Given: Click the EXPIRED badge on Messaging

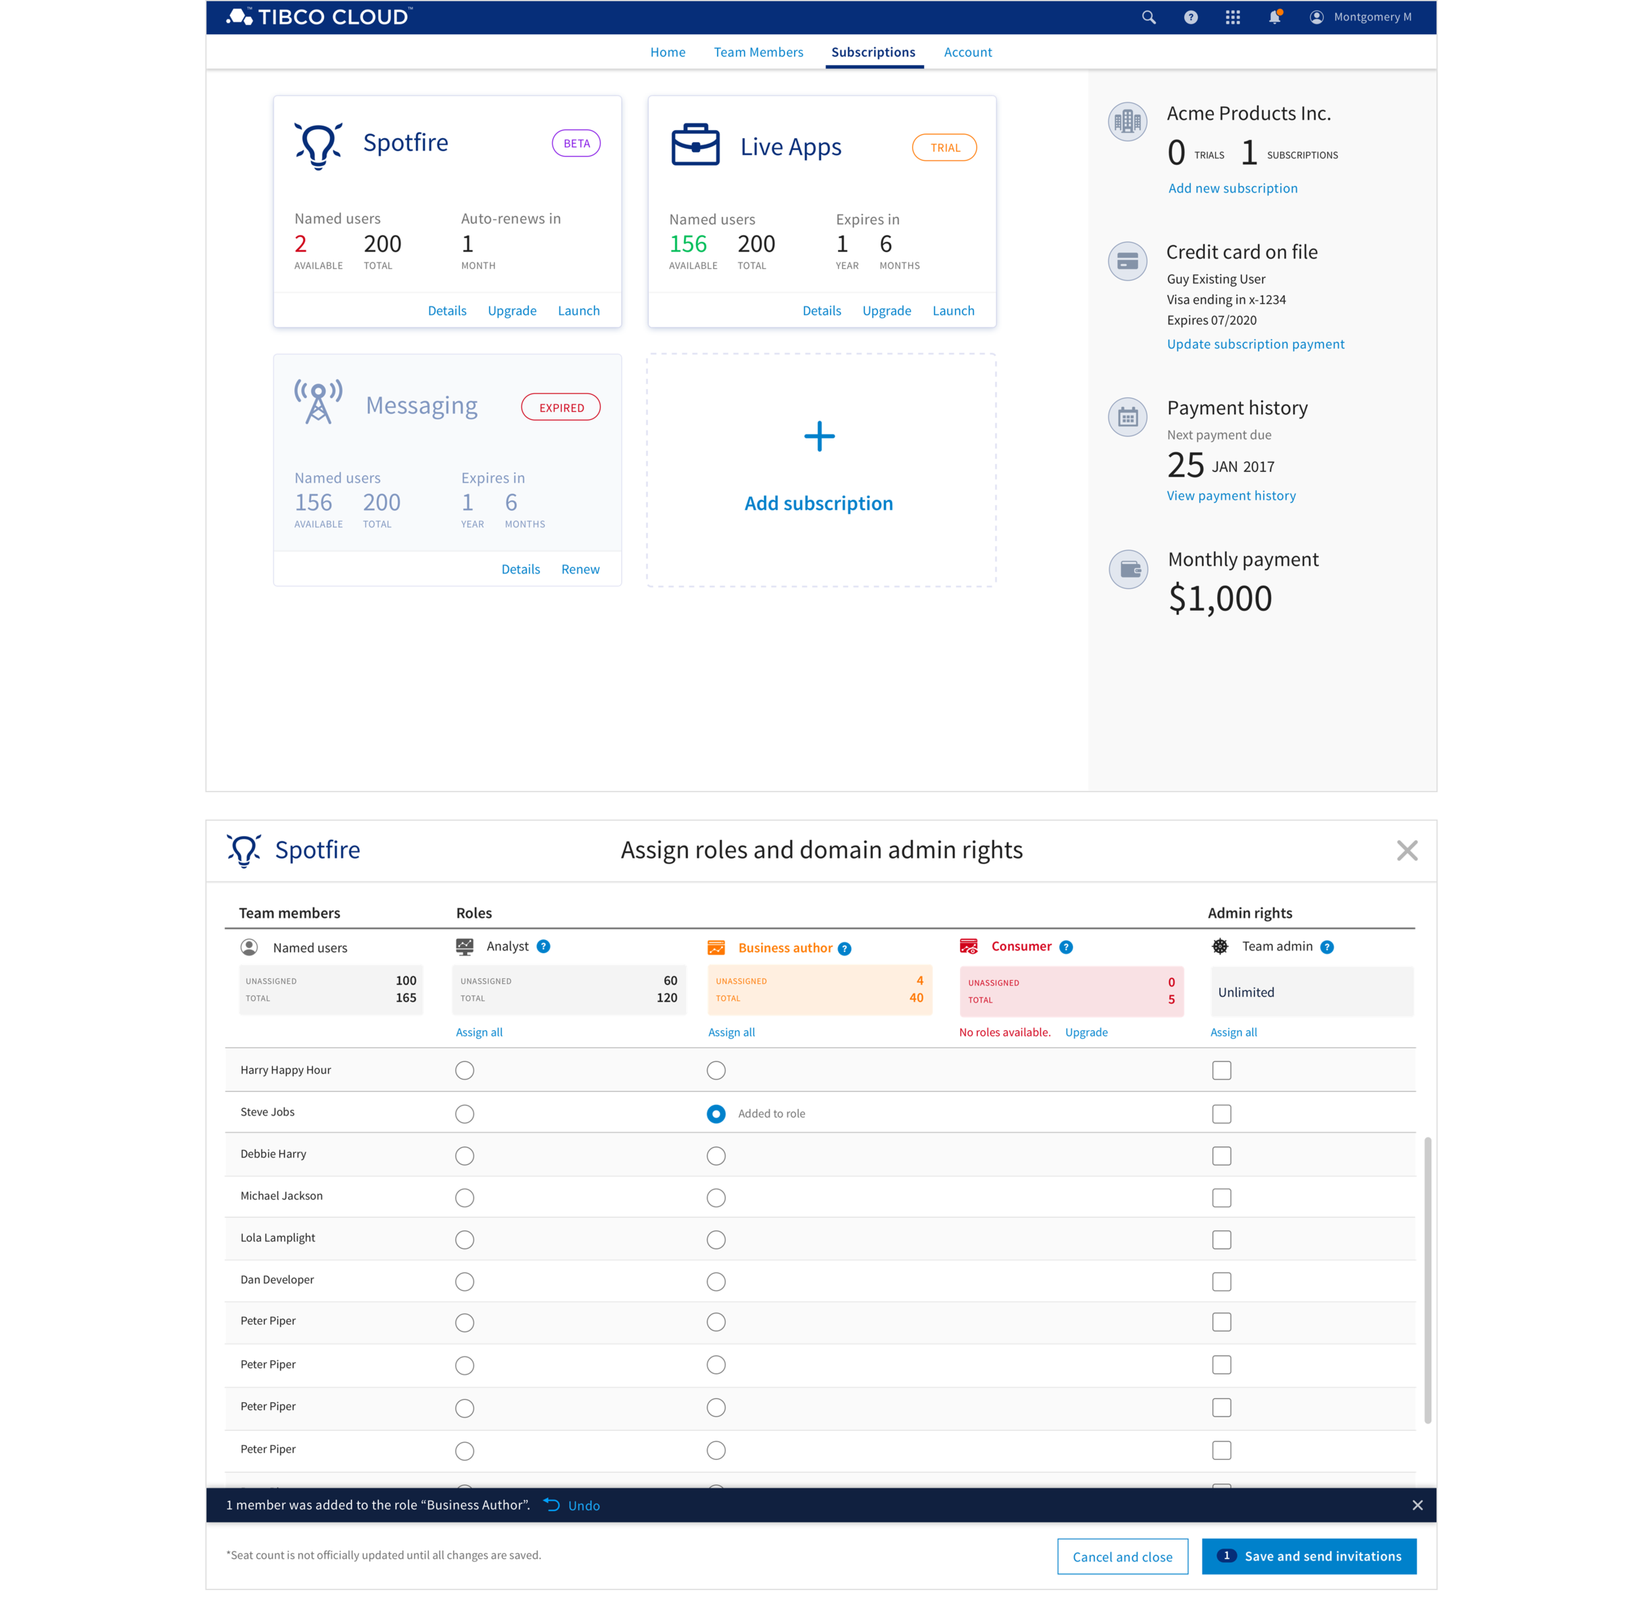Looking at the screenshot, I should click(x=561, y=407).
